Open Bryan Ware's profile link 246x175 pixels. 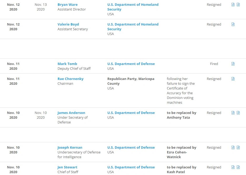click(x=67, y=5)
